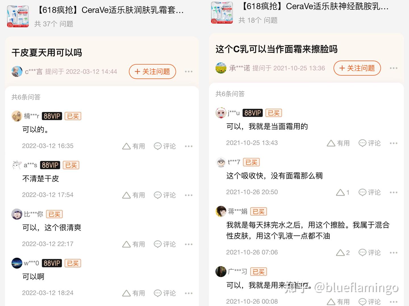Upvote 蒋***娟's answer with 2 likes

pyautogui.click(x=343, y=253)
